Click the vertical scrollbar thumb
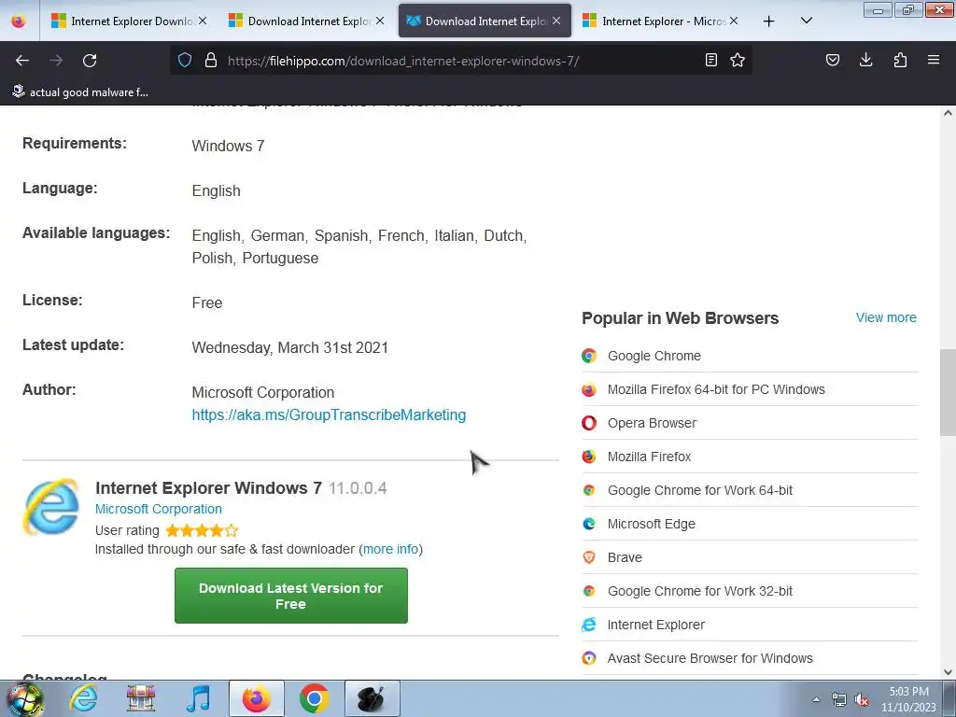This screenshot has width=956, height=717. [x=948, y=392]
